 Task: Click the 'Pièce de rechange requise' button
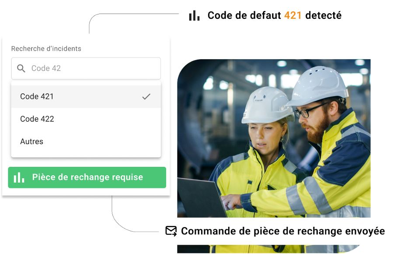[87, 177]
